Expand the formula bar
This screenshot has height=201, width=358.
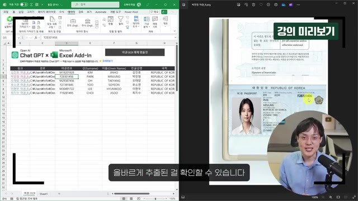[175, 37]
